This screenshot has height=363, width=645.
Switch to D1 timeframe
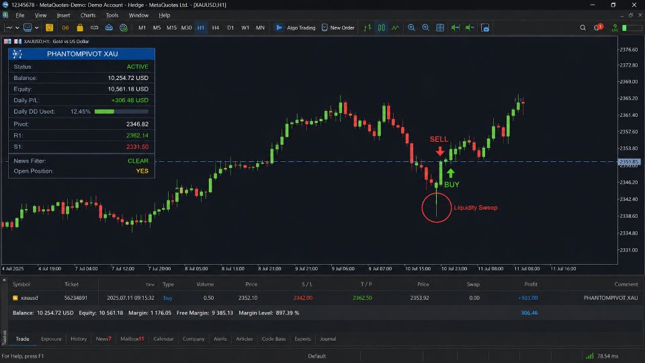(x=230, y=28)
